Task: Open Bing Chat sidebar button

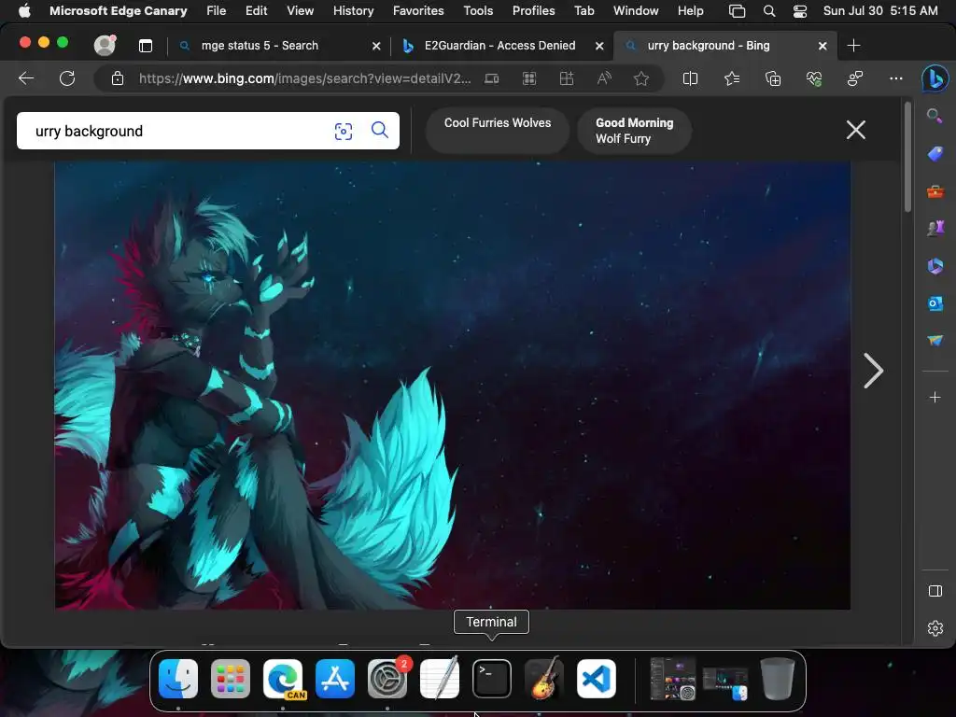Action: [935, 78]
